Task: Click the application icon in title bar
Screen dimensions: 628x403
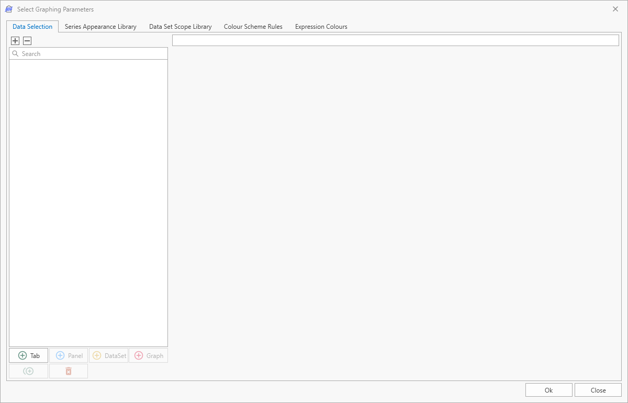Action: 9,9
